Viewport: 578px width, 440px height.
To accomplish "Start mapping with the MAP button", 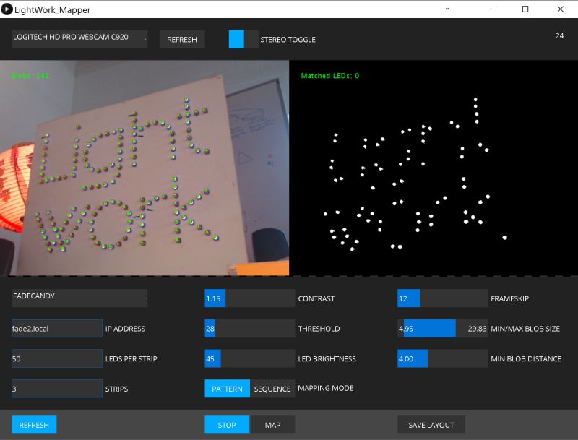I will pyautogui.click(x=274, y=424).
